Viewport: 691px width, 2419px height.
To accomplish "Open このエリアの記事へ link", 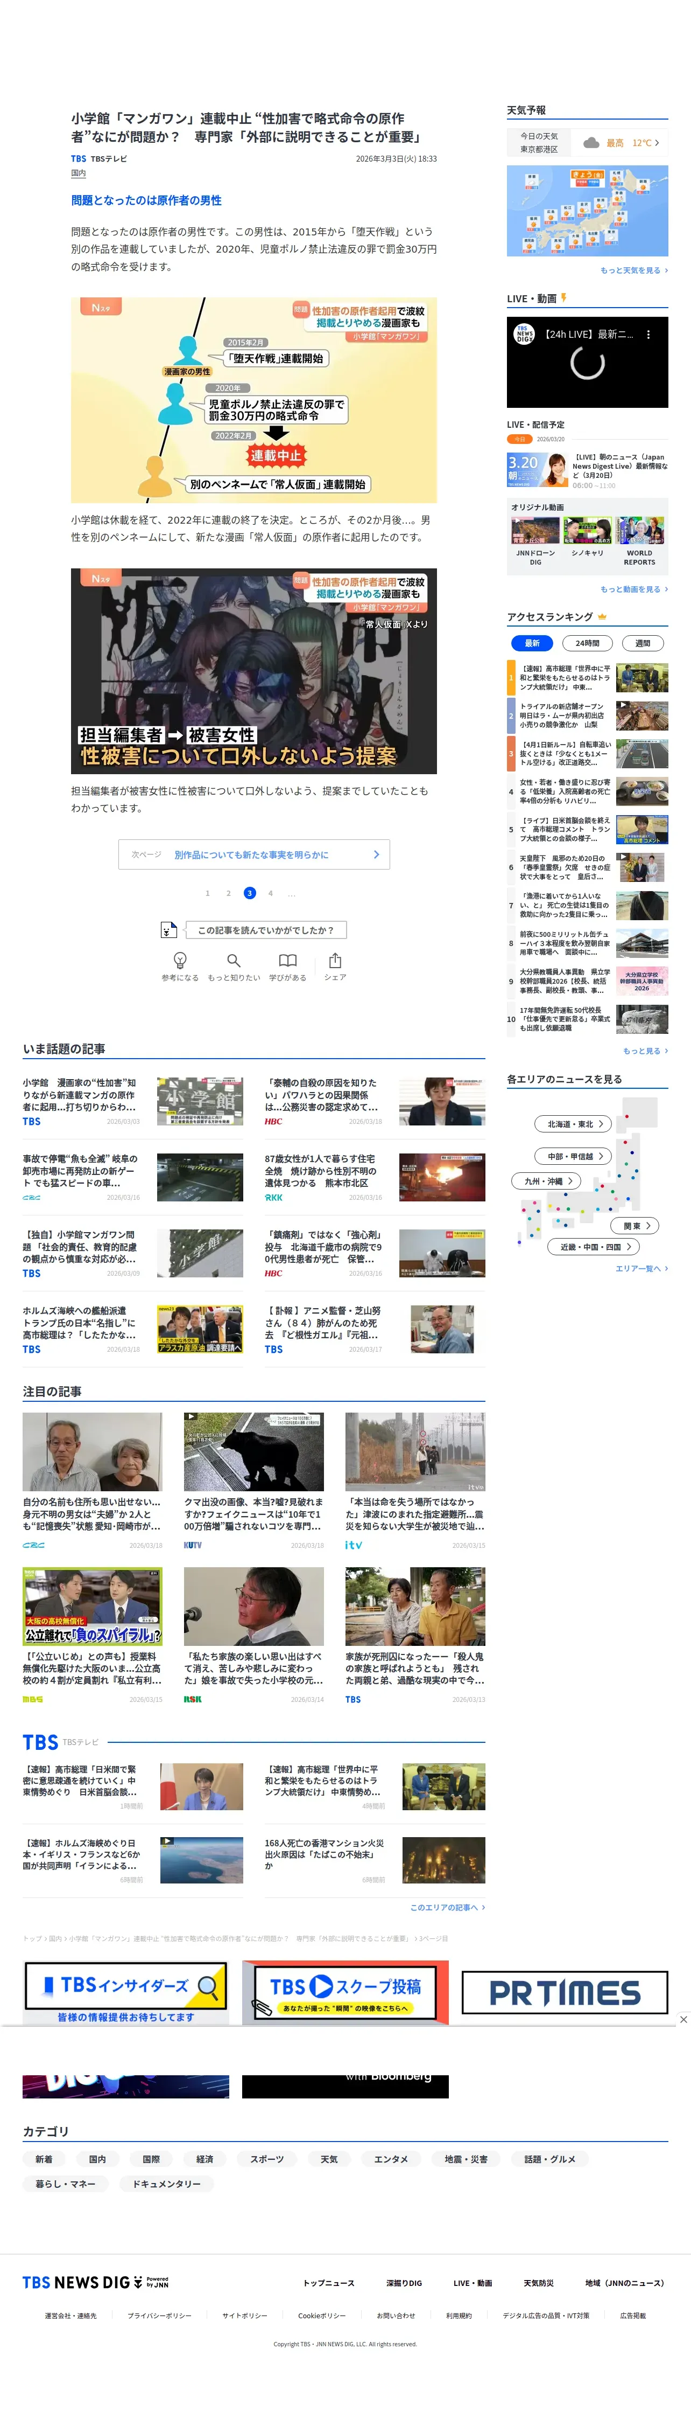I will coord(447,1907).
